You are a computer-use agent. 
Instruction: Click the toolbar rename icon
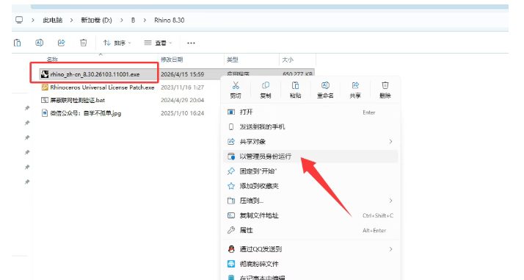pos(39,43)
